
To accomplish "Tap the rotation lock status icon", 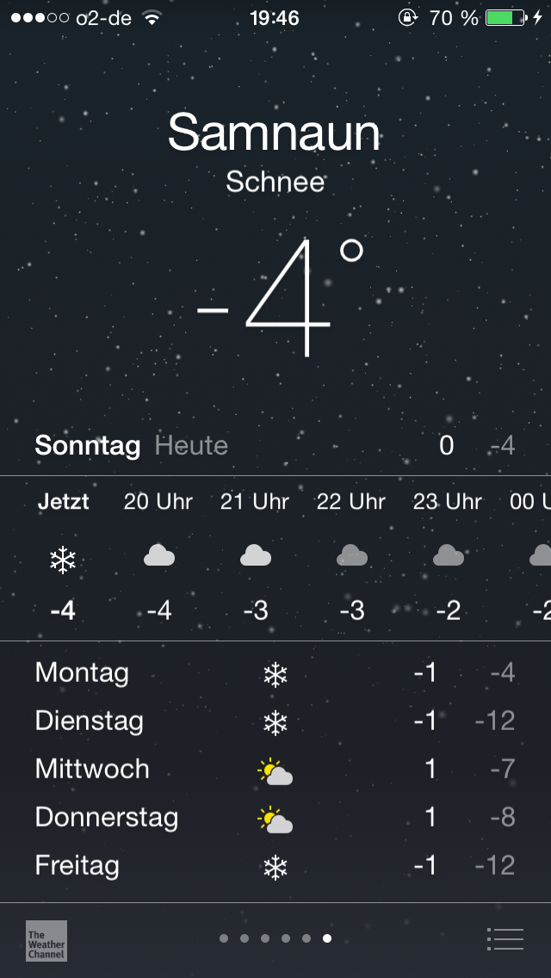I will coord(407,17).
